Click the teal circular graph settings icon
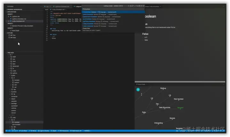Screen dimensions: 230x137 point(138,90)
